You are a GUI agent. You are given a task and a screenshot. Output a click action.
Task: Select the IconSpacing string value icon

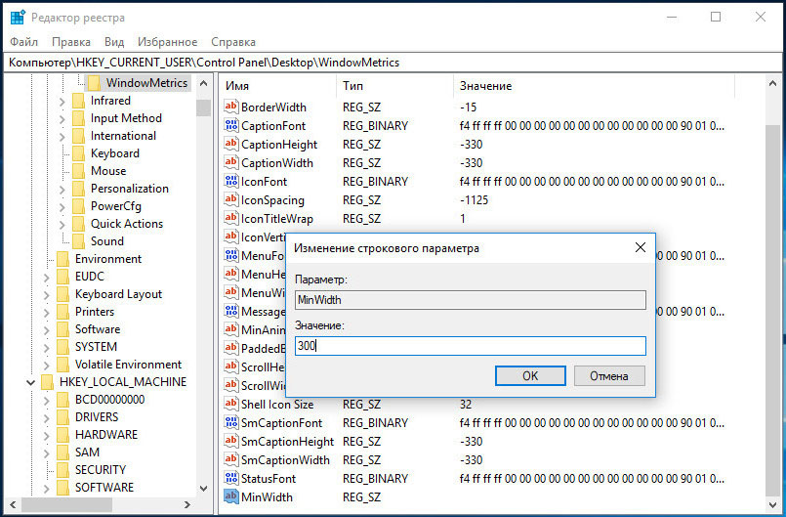click(230, 199)
